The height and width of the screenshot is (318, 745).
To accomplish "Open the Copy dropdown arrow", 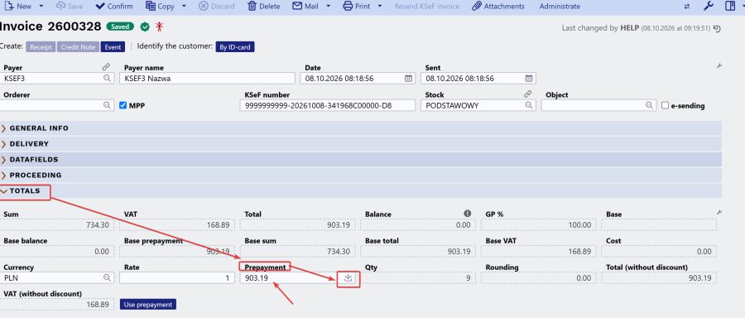I will [x=184, y=6].
